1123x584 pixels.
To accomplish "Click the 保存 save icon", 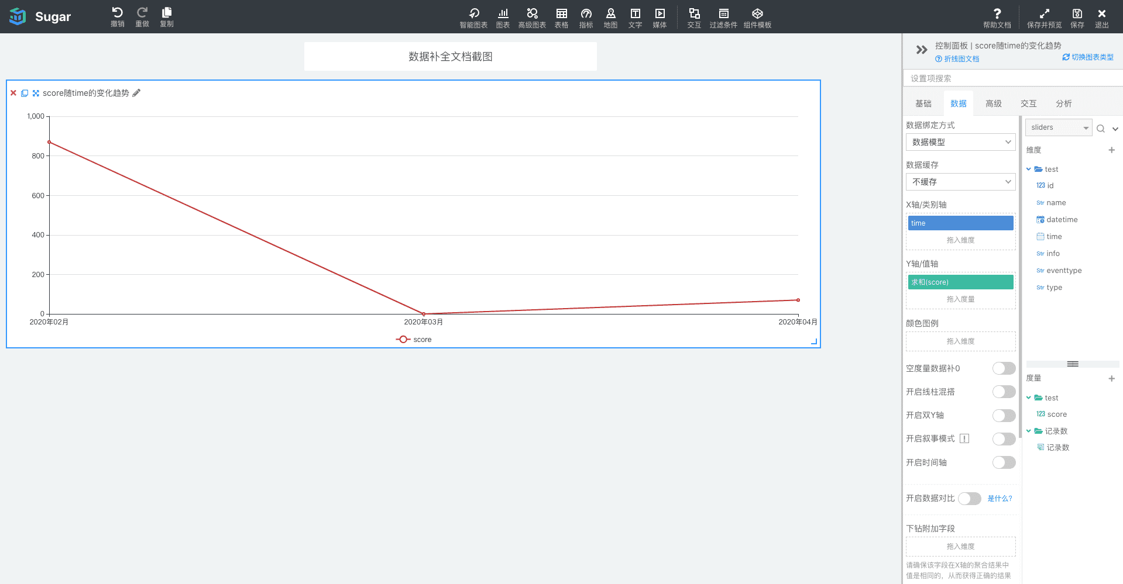I will coord(1077,18).
